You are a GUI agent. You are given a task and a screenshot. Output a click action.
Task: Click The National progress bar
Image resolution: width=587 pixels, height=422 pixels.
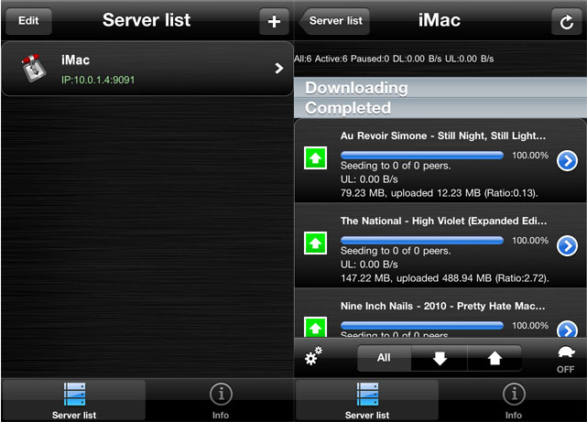click(422, 240)
